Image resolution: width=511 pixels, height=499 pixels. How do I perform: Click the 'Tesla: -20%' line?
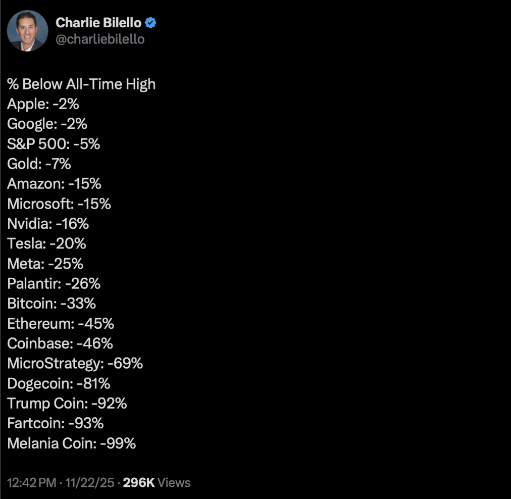coord(46,243)
